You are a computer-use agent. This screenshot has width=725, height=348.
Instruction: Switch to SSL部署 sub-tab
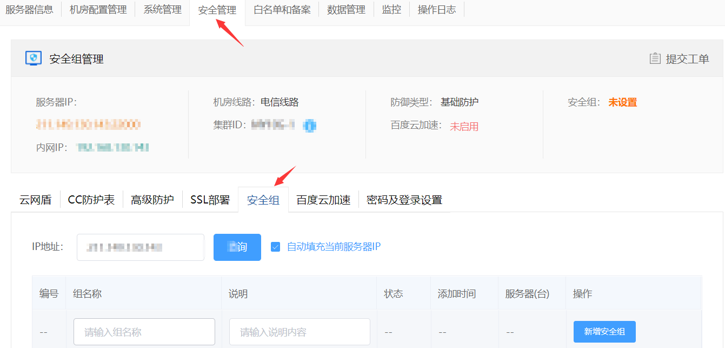[210, 200]
